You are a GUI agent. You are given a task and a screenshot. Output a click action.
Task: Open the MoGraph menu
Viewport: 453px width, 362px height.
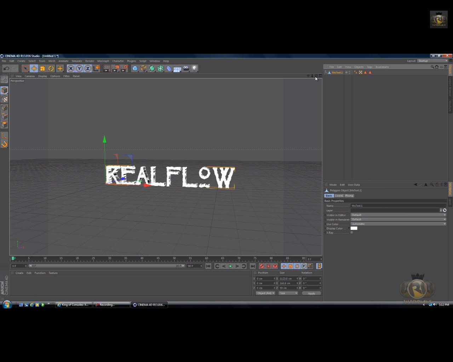pos(103,61)
